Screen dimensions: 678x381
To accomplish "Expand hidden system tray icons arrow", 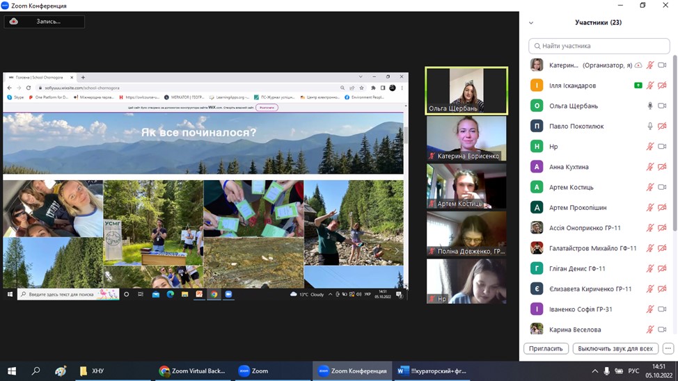I will point(594,371).
